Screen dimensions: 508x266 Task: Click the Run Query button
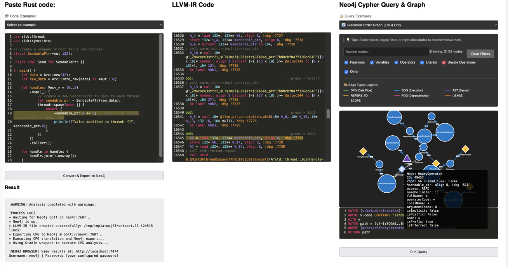coord(418,252)
